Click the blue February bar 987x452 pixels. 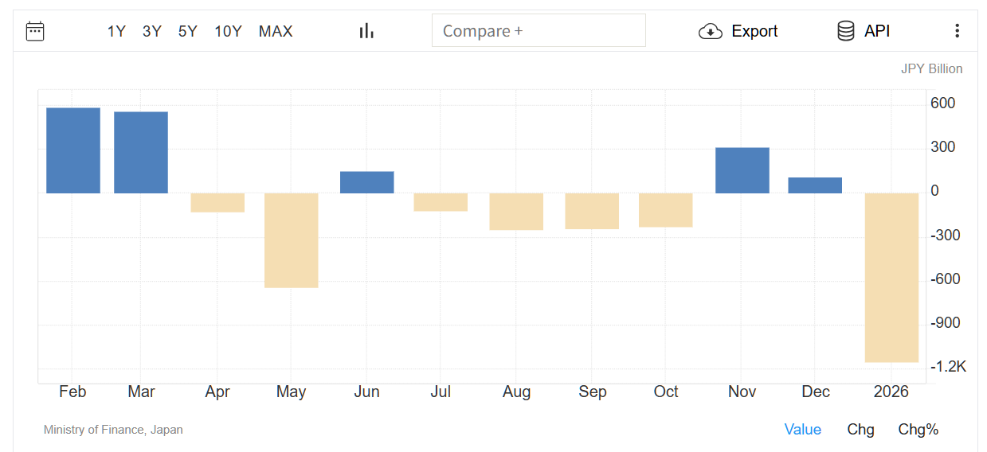pyautogui.click(x=73, y=150)
